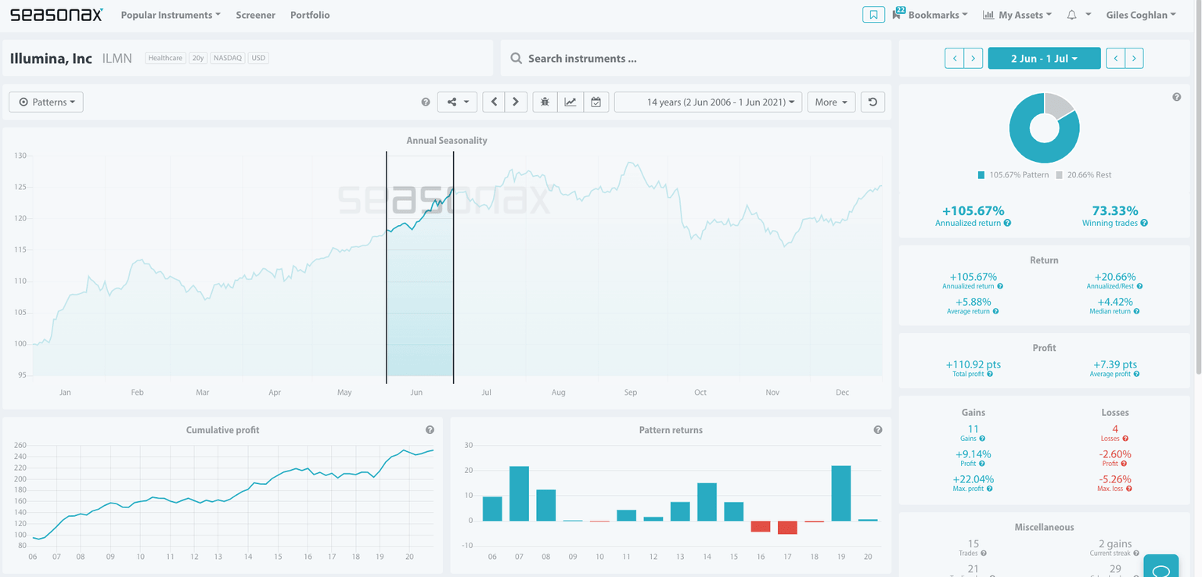The height and width of the screenshot is (577, 1202).
Task: Open the 14 years date range dropdown
Action: point(707,102)
